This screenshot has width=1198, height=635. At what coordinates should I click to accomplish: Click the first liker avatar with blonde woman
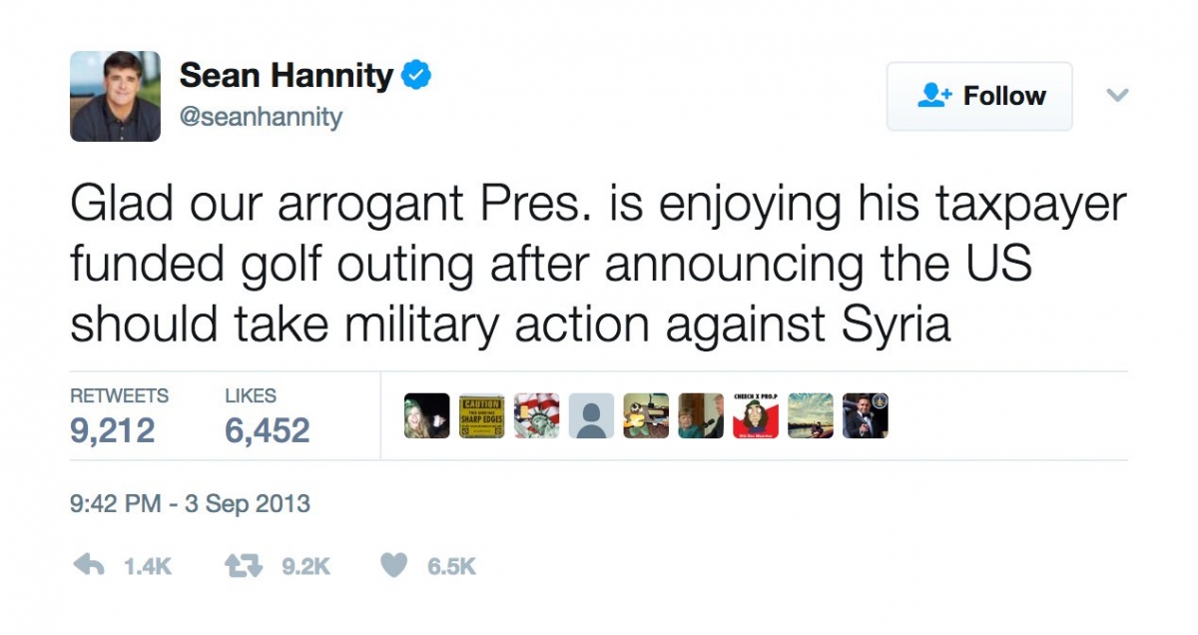tap(426, 416)
